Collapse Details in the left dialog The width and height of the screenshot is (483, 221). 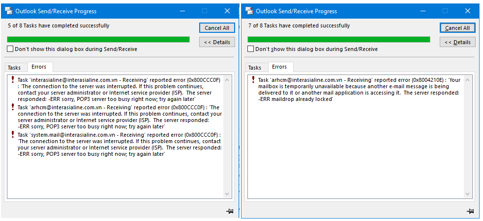[x=217, y=42]
